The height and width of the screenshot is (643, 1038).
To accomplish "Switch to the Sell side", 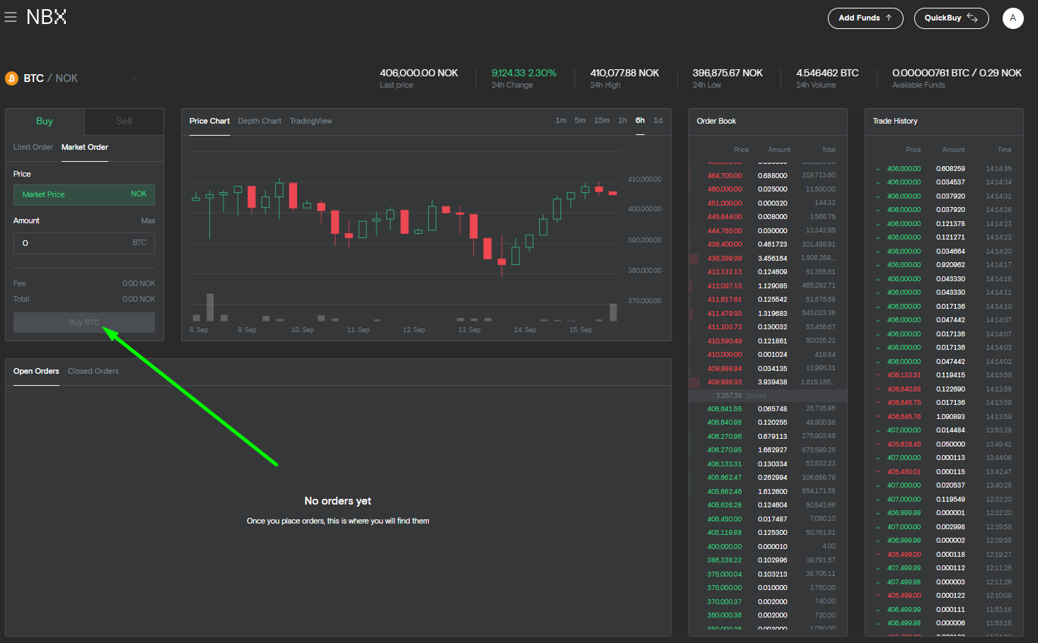I will point(124,122).
